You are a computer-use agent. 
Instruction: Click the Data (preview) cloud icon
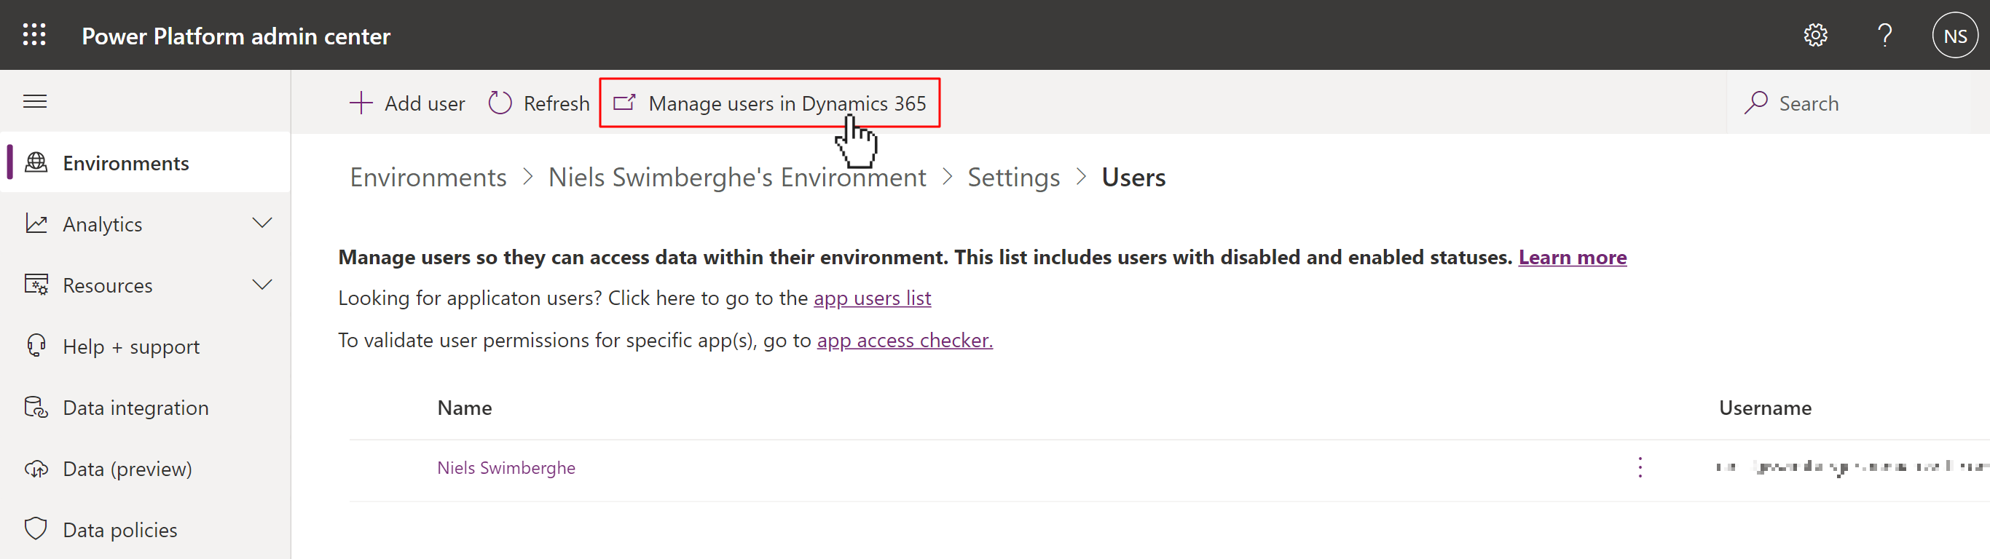36,469
